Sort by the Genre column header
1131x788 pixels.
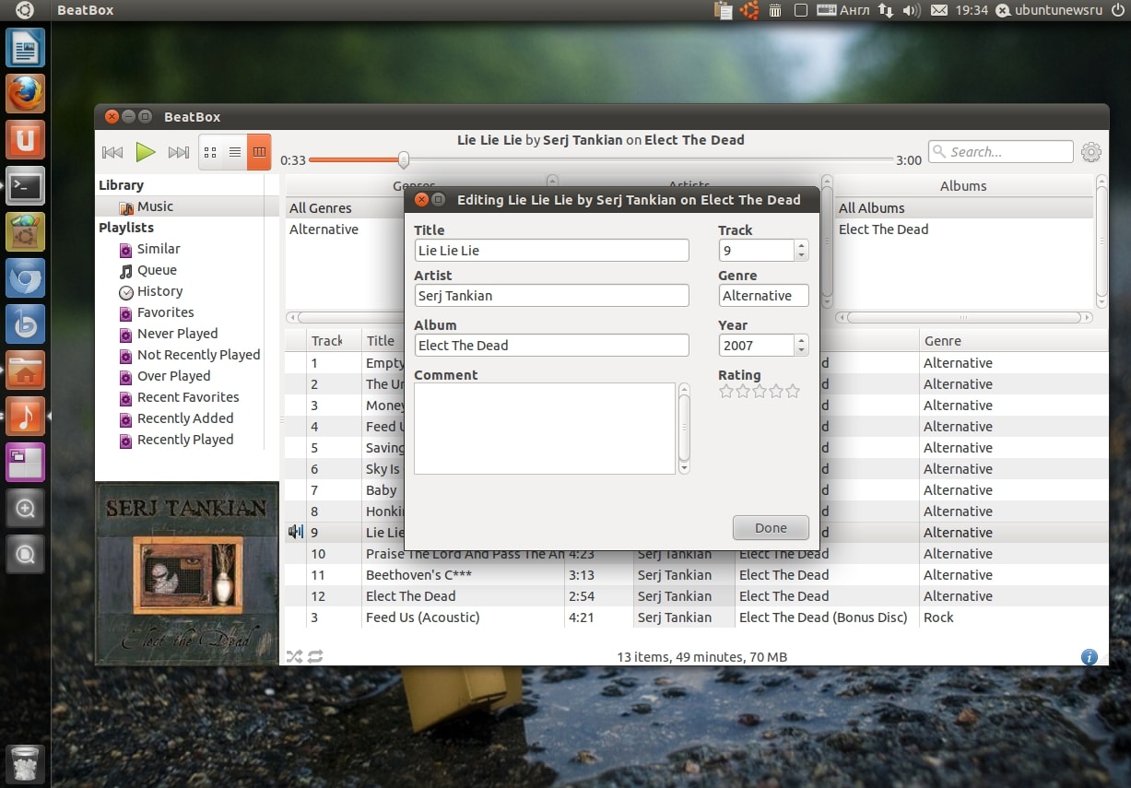pyautogui.click(x=1014, y=341)
